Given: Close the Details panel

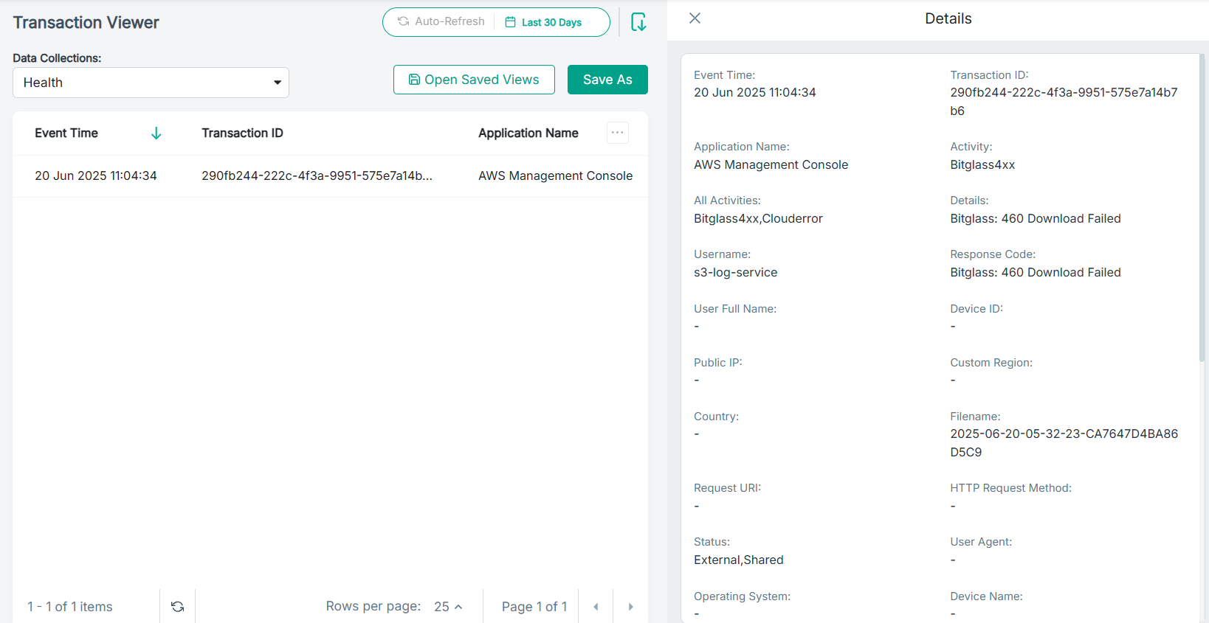Looking at the screenshot, I should tap(695, 18).
